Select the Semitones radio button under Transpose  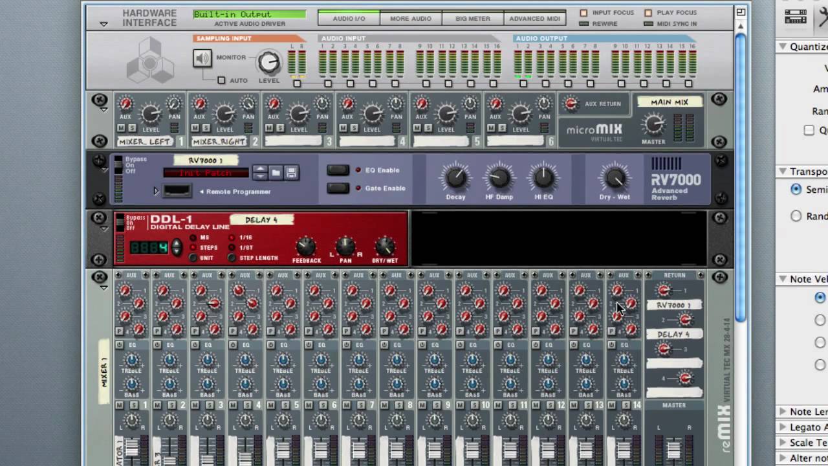click(x=796, y=189)
